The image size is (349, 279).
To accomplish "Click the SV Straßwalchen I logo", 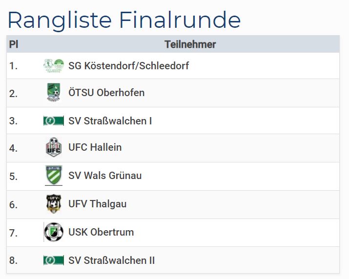I will [54, 120].
